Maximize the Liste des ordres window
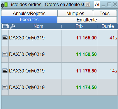 point(109,4)
